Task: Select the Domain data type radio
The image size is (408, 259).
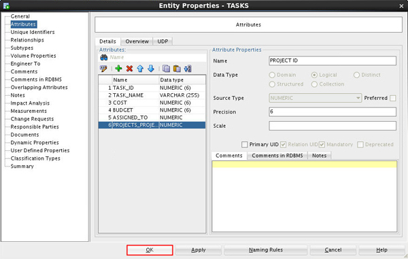Action: [x=272, y=75]
